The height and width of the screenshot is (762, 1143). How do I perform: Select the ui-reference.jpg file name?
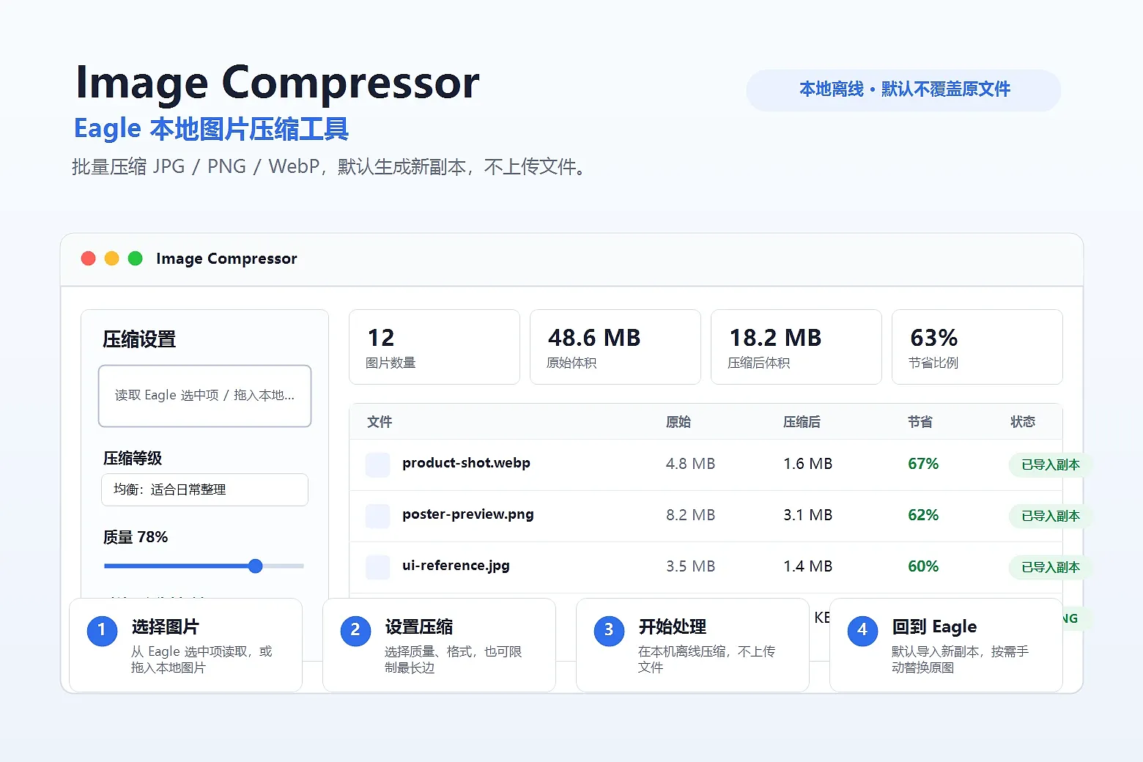tap(456, 566)
